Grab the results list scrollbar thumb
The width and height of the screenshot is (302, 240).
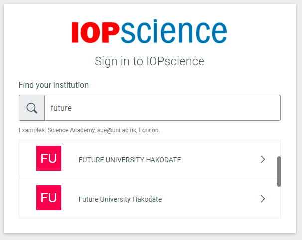coord(279,171)
